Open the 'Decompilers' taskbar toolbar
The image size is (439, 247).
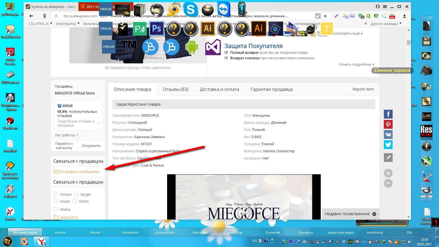[x=130, y=232]
